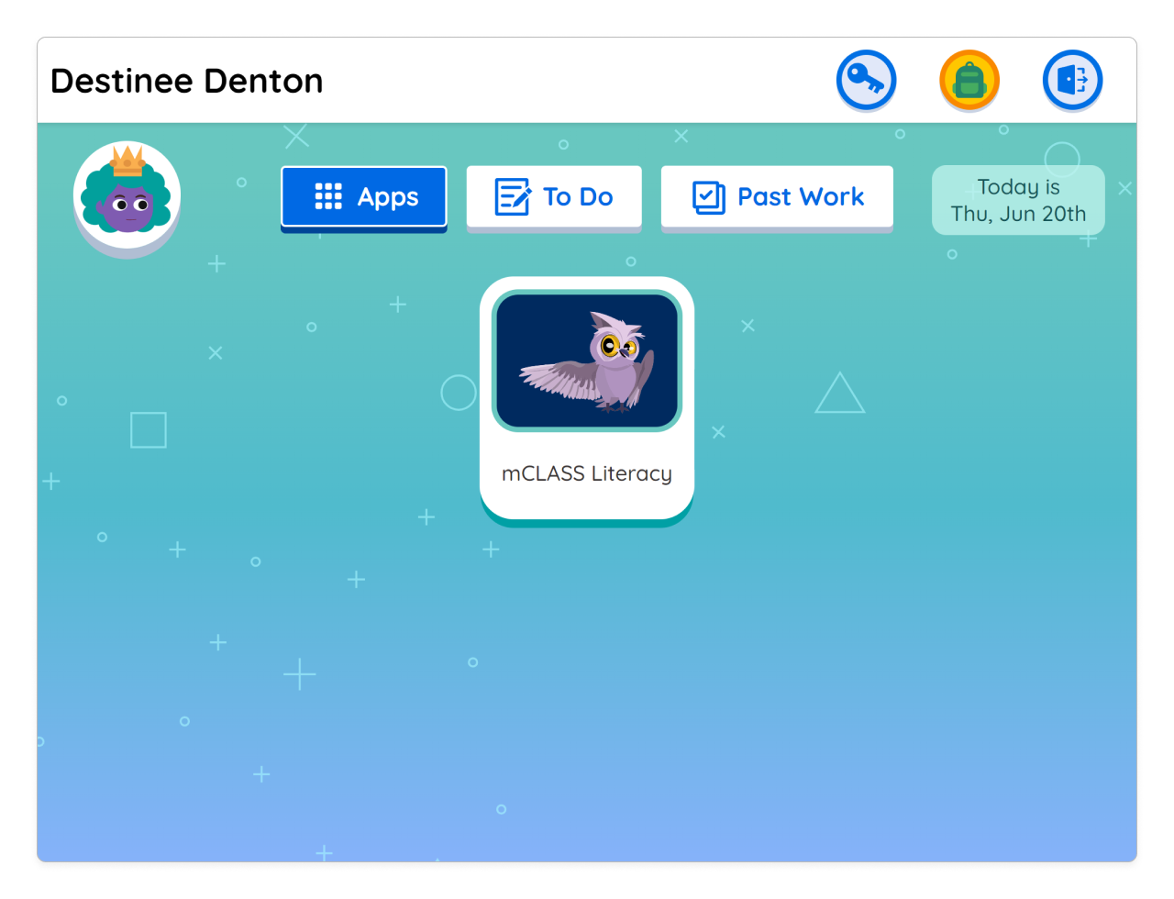
Task: Click the owl's outstretched wing
Action: pyautogui.click(x=557, y=376)
